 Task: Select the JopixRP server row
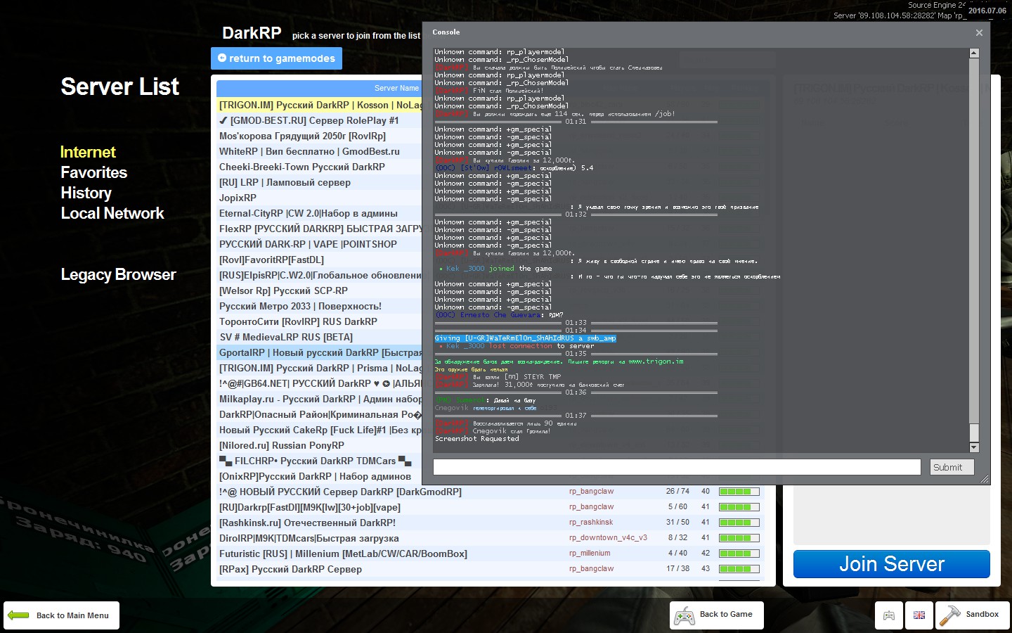[320, 198]
